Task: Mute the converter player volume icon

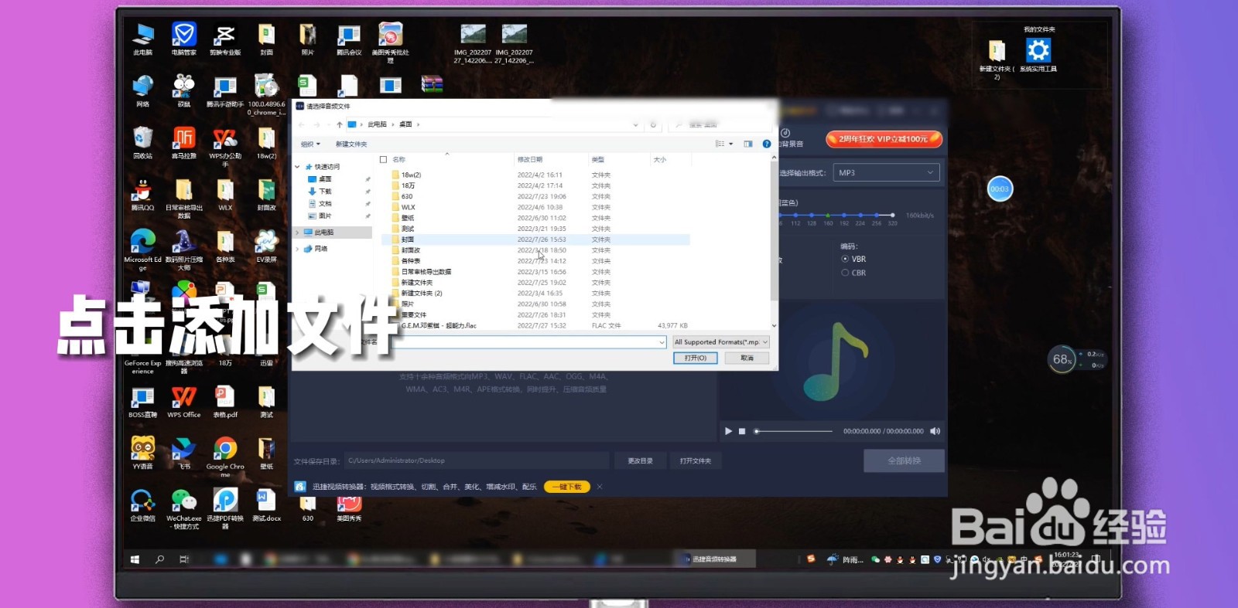Action: (935, 431)
